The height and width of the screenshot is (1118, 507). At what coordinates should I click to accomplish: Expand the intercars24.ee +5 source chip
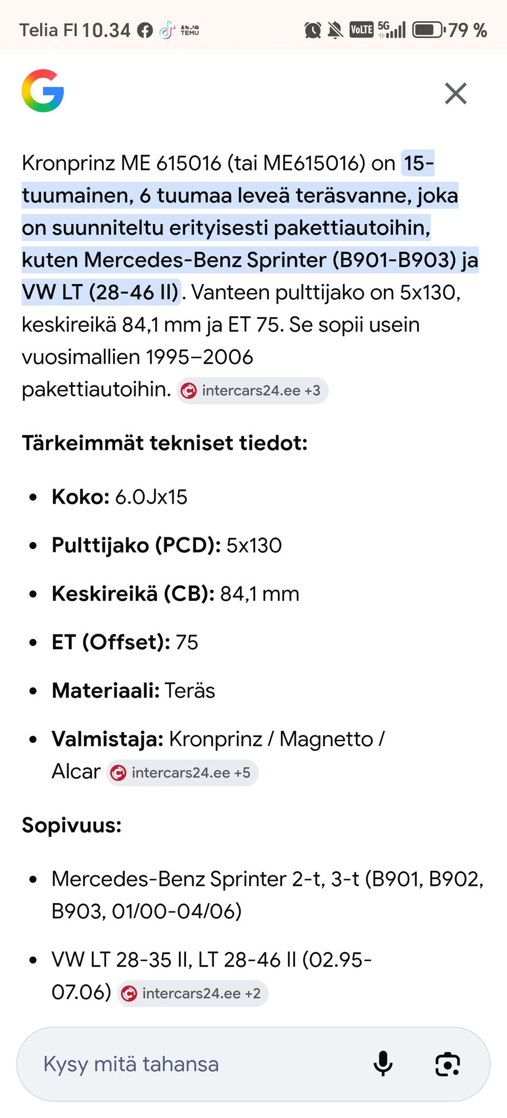tap(182, 772)
